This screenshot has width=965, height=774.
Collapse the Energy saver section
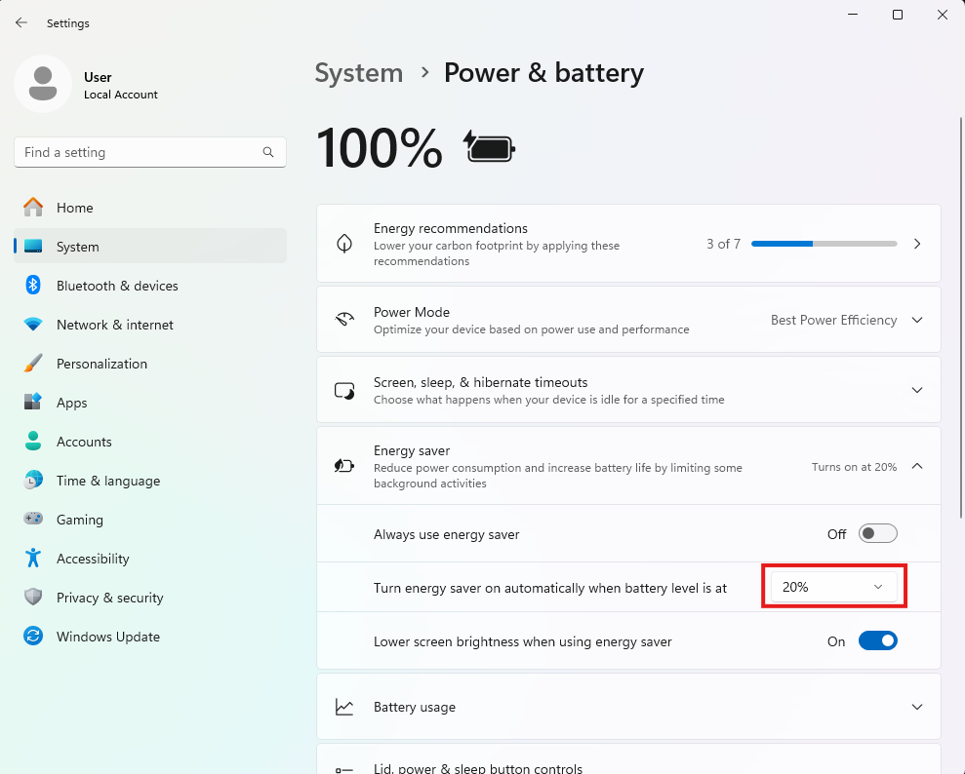916,466
